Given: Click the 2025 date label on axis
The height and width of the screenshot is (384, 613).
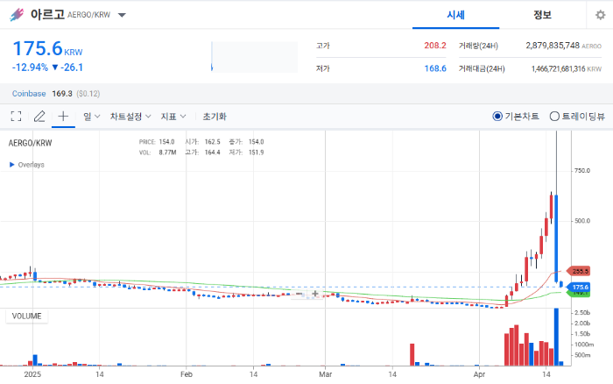Looking at the screenshot, I should point(32,374).
